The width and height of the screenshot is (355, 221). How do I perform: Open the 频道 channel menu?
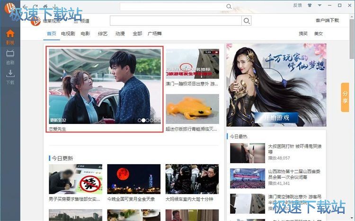(81, 21)
